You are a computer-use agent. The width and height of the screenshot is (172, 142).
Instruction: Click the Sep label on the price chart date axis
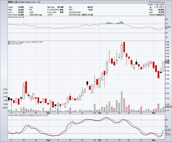tap(48, 113)
